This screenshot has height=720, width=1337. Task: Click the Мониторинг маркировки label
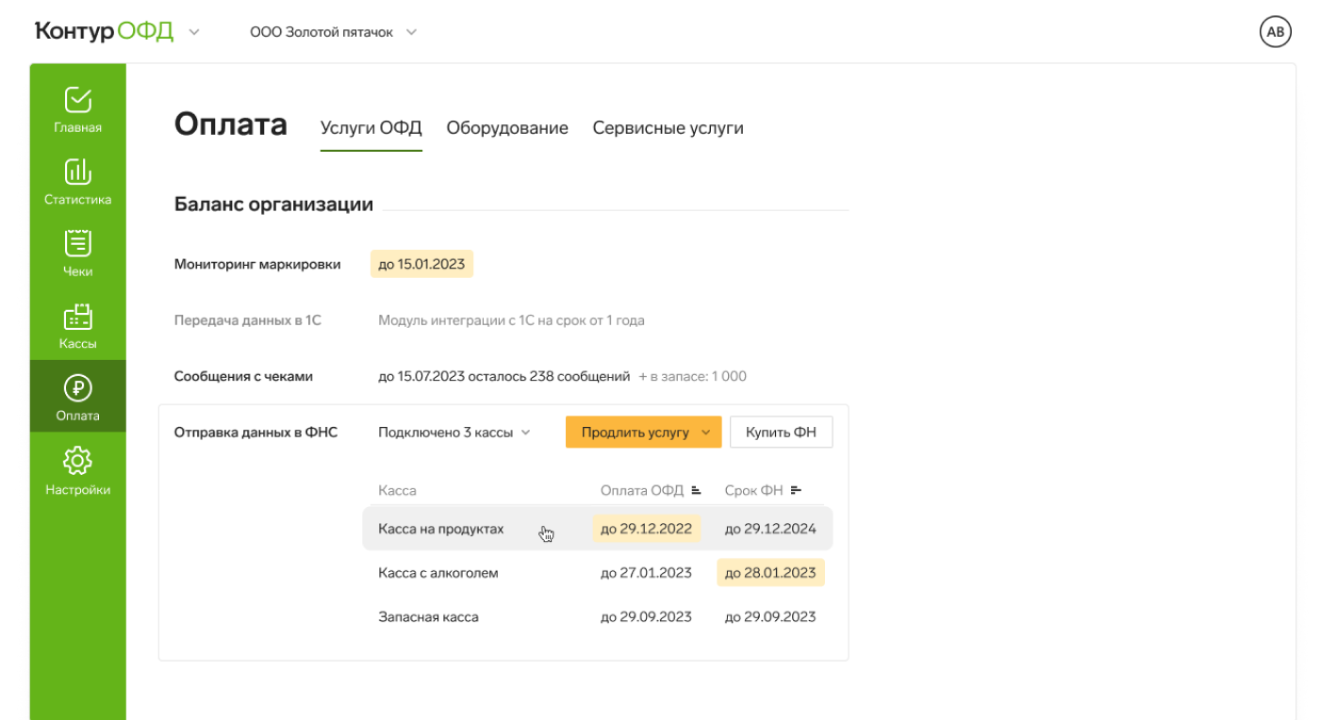point(257,264)
